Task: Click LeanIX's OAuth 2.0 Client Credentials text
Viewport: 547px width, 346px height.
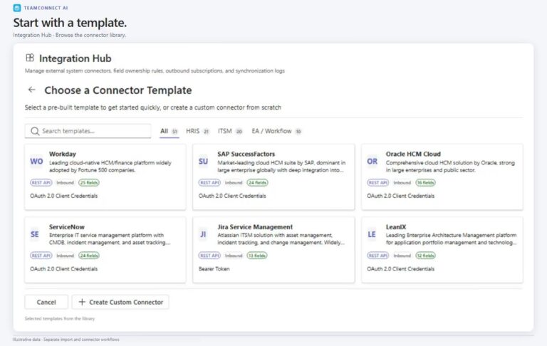Action: (400, 269)
